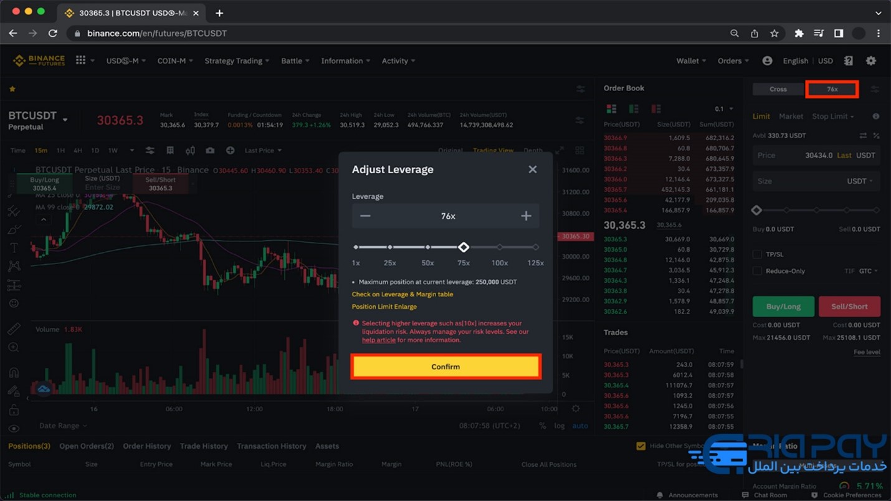This screenshot has height=501, width=891.
Task: Switch to the Limit order tab
Action: (761, 117)
